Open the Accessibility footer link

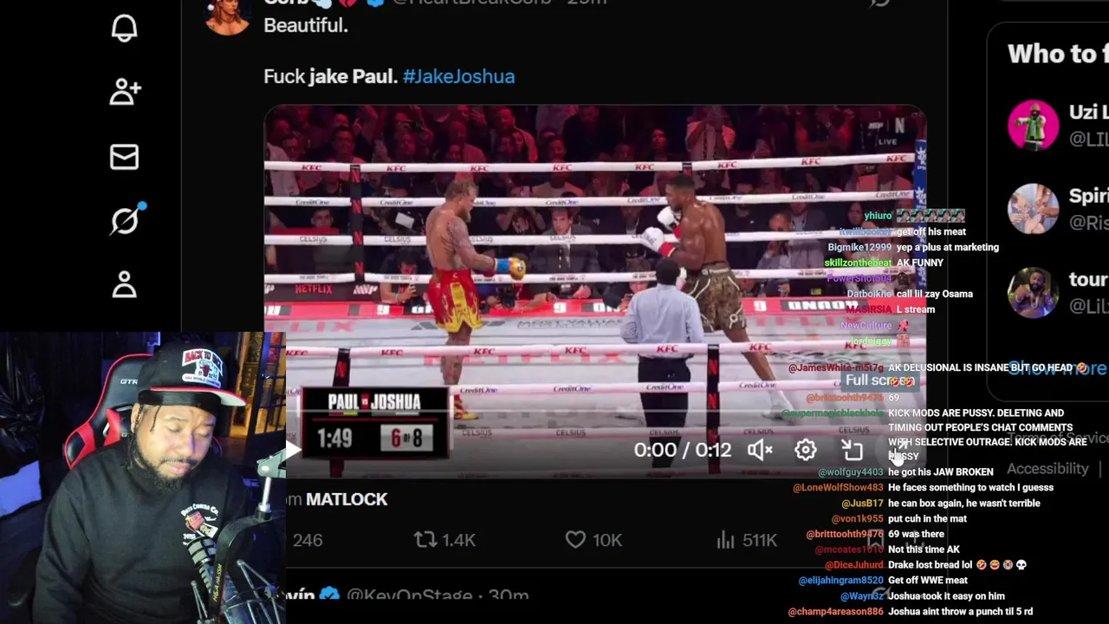coord(1047,469)
